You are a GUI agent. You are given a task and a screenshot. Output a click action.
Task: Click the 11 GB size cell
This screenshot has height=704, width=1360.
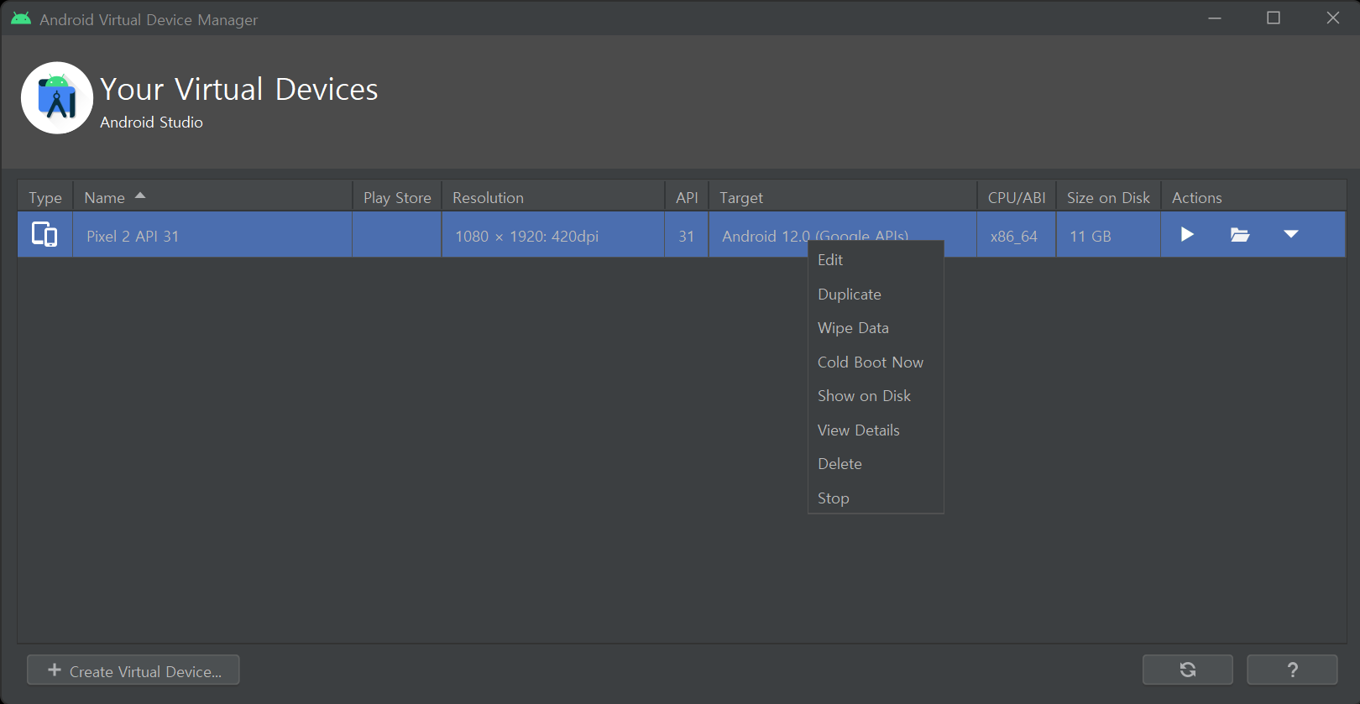click(1108, 236)
